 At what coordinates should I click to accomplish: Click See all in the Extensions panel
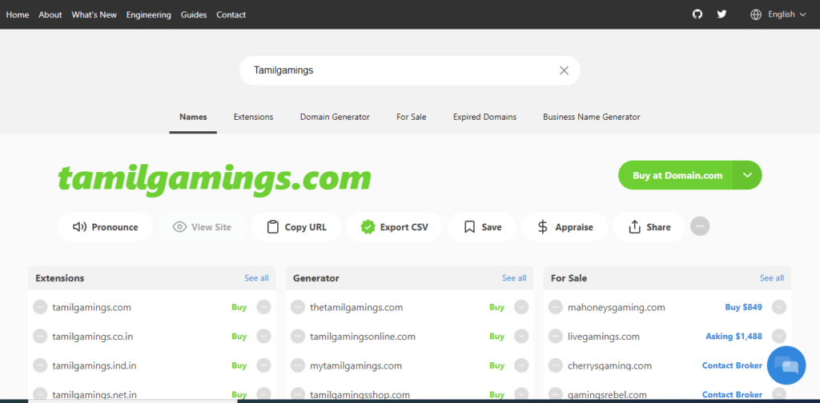tap(256, 277)
